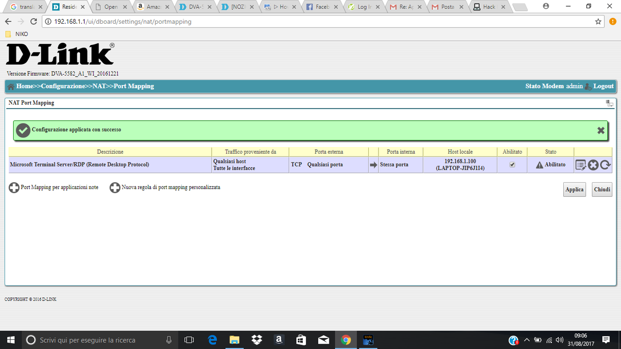The image size is (621, 349).
Task: Click the warning triangle next to Abilitato status
Action: pos(540,165)
